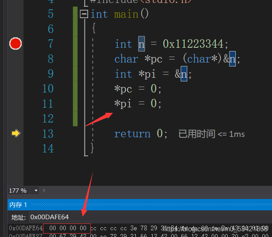This screenshot has height=237, width=272.
Task: Click the *pi = 0; statement
Action: pyautogui.click(x=138, y=104)
